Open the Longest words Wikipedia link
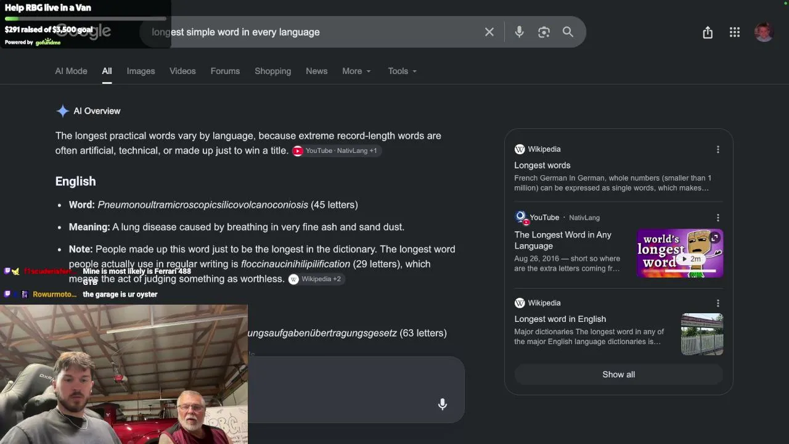789x444 pixels. 542,165
